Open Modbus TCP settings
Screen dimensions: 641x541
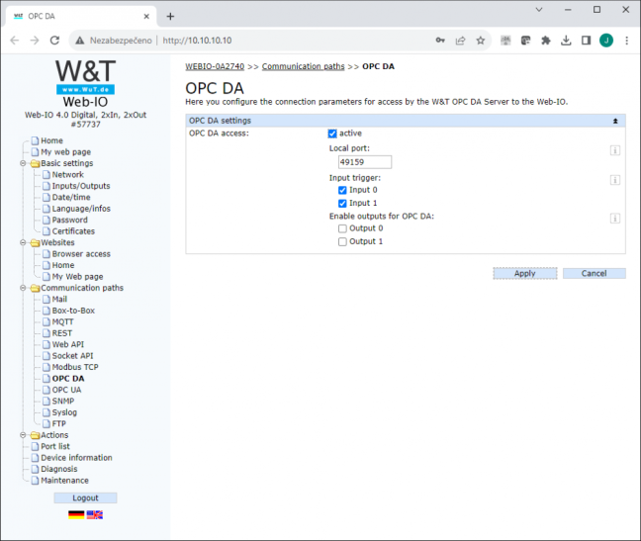pyautogui.click(x=75, y=367)
